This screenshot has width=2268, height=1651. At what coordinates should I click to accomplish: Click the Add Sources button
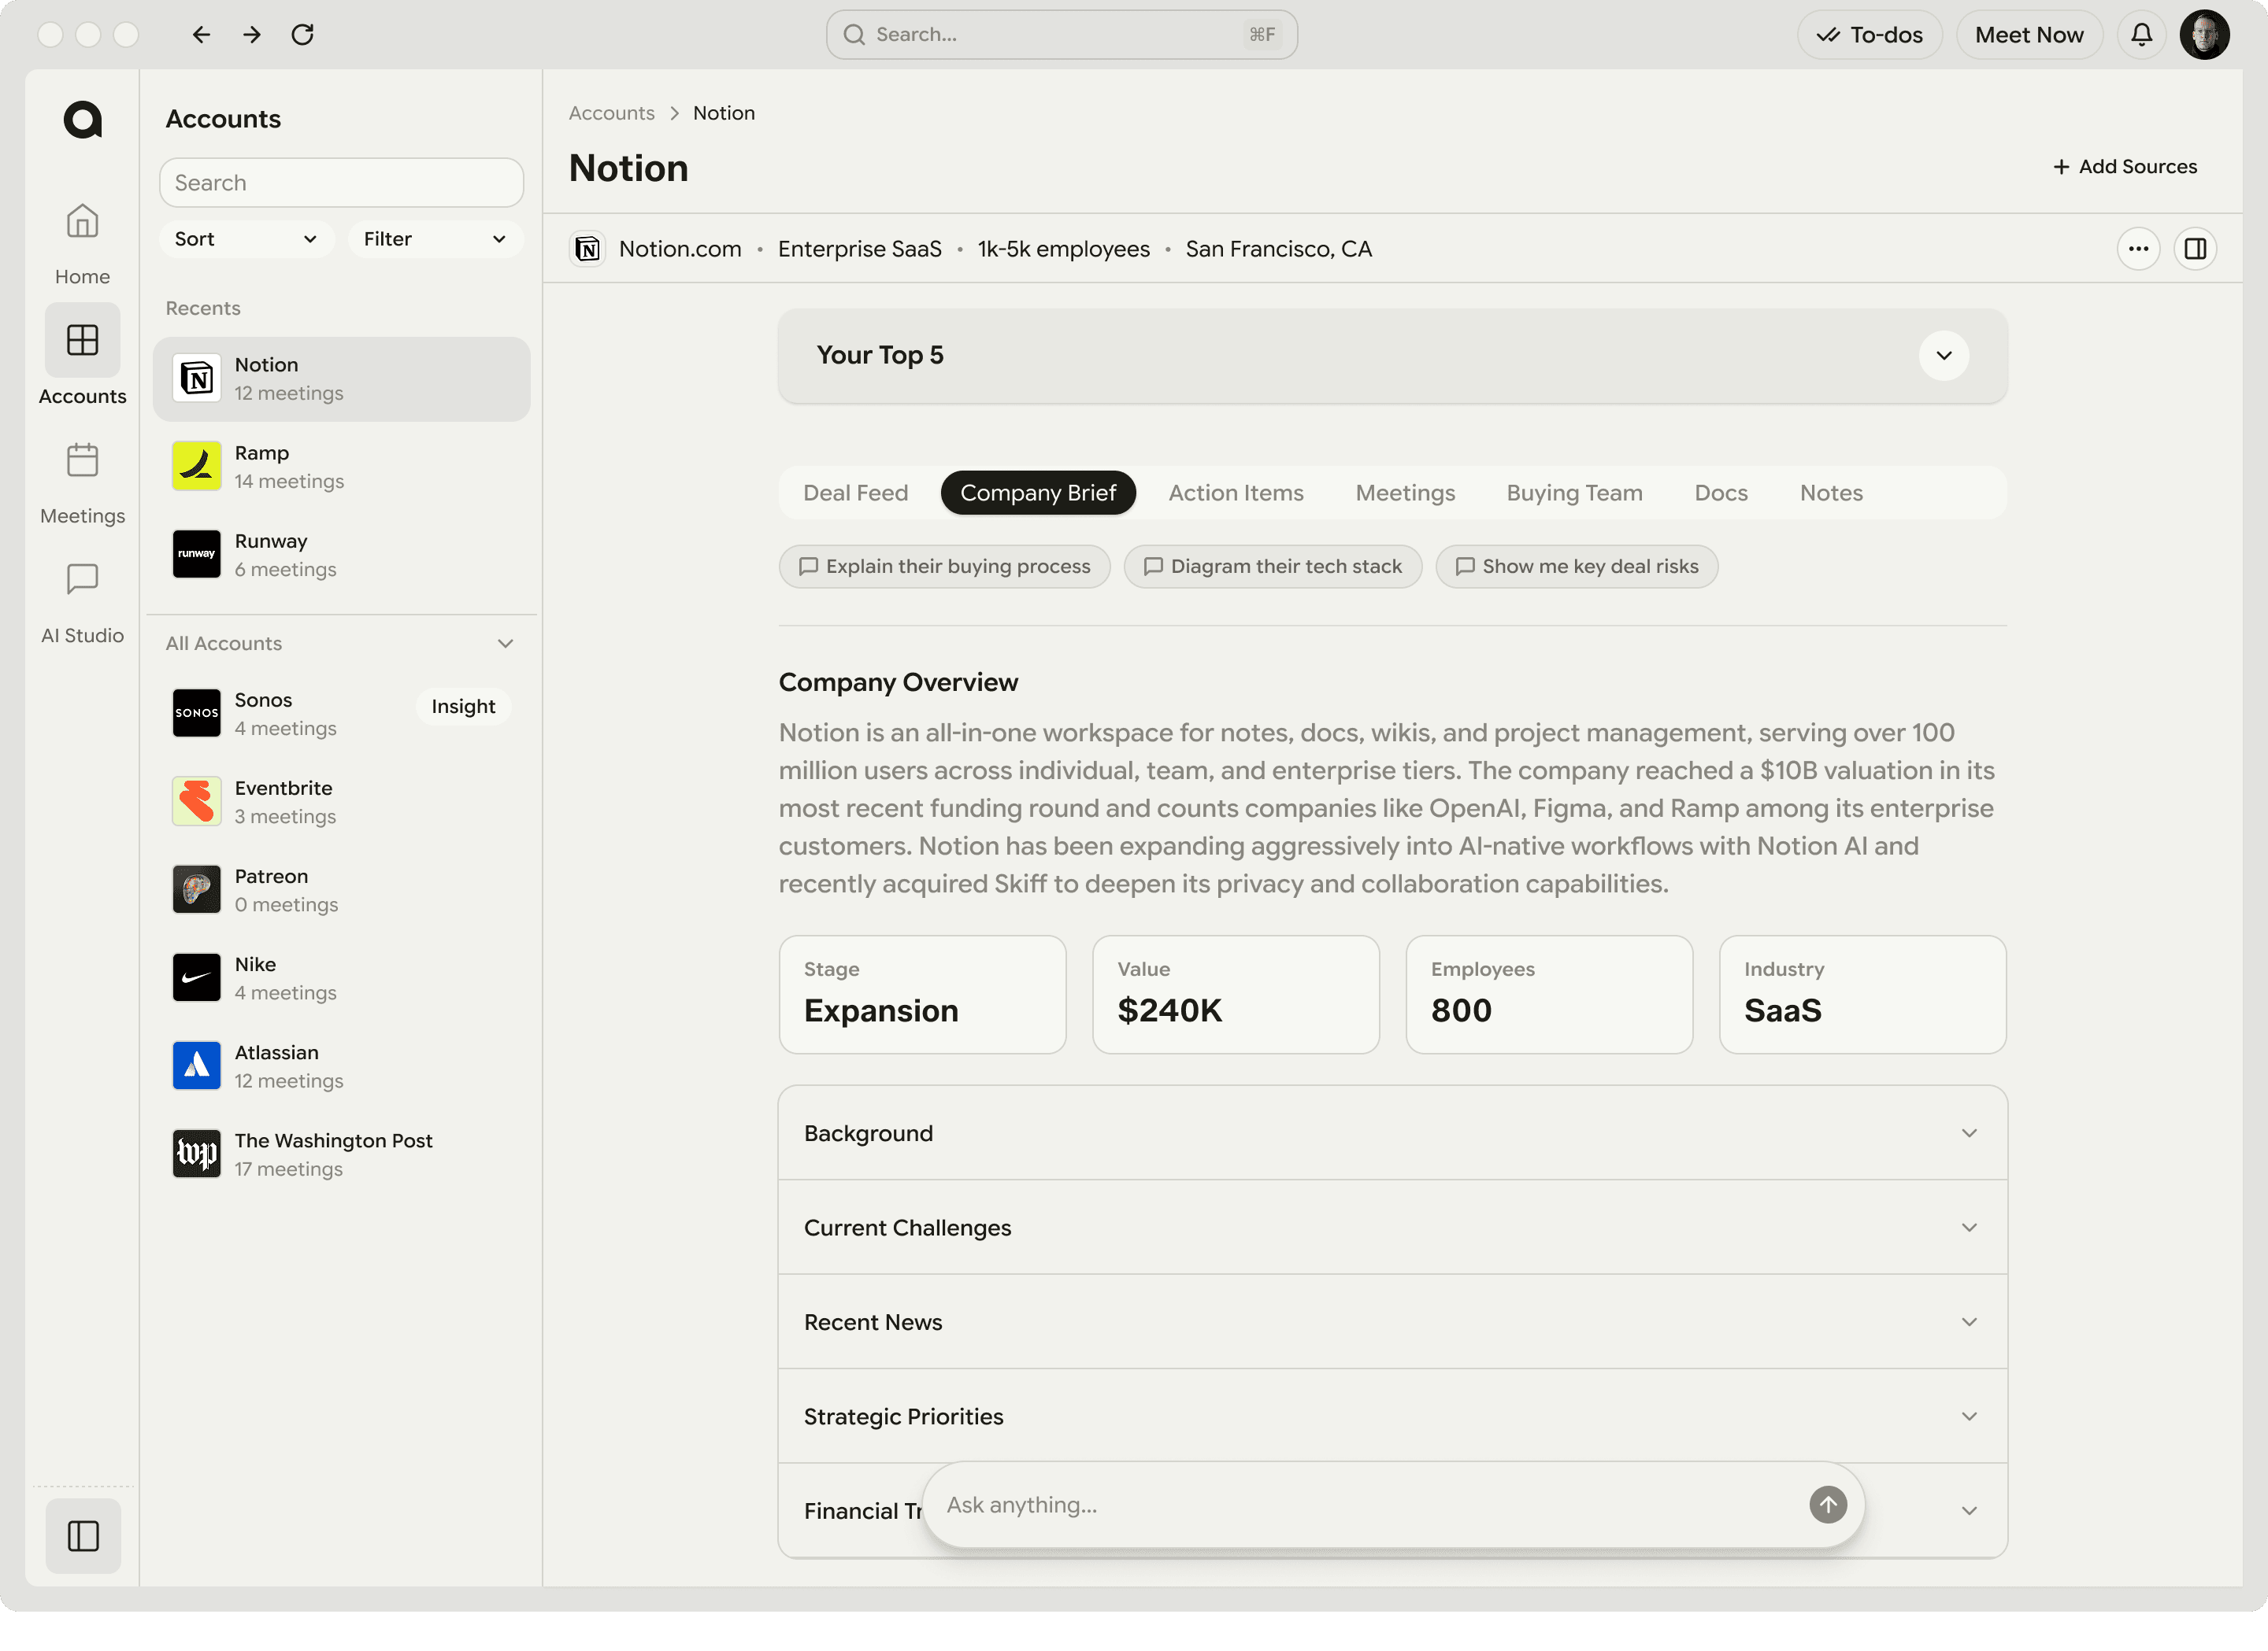(x=2124, y=166)
